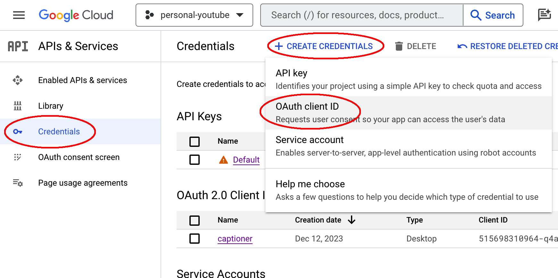This screenshot has width=558, height=278.
Task: Click the blue Search button
Action: (493, 15)
